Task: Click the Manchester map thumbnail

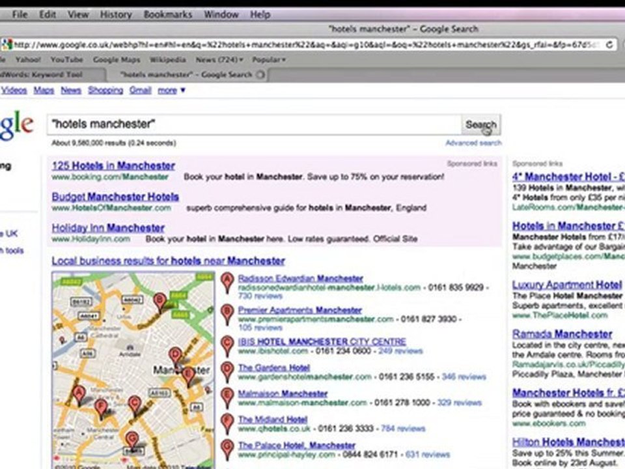Action: pyautogui.click(x=133, y=370)
